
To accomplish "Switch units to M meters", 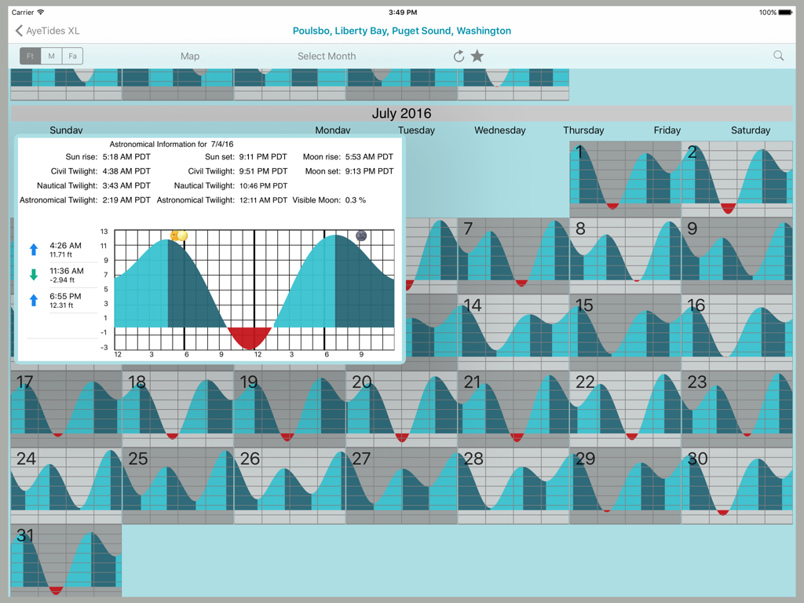I will [x=51, y=56].
